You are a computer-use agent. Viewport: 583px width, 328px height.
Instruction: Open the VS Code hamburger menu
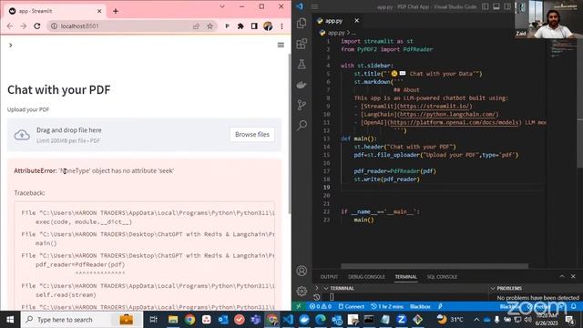click(314, 6)
